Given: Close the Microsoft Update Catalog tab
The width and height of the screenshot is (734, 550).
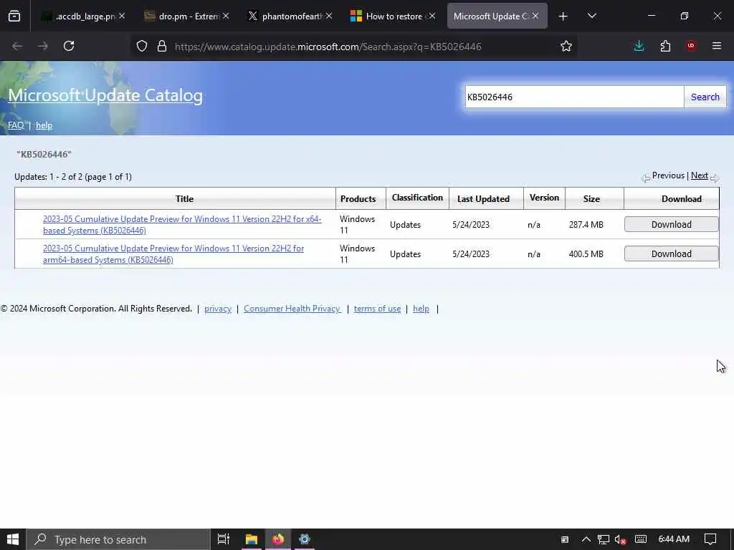Looking at the screenshot, I should (x=535, y=16).
